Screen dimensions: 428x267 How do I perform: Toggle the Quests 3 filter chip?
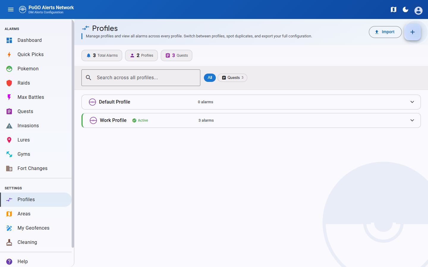coord(232,78)
